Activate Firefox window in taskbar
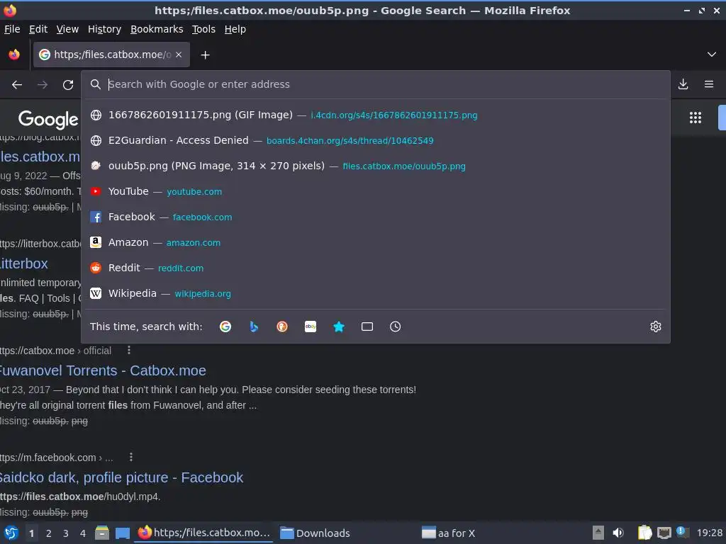 pos(203,533)
